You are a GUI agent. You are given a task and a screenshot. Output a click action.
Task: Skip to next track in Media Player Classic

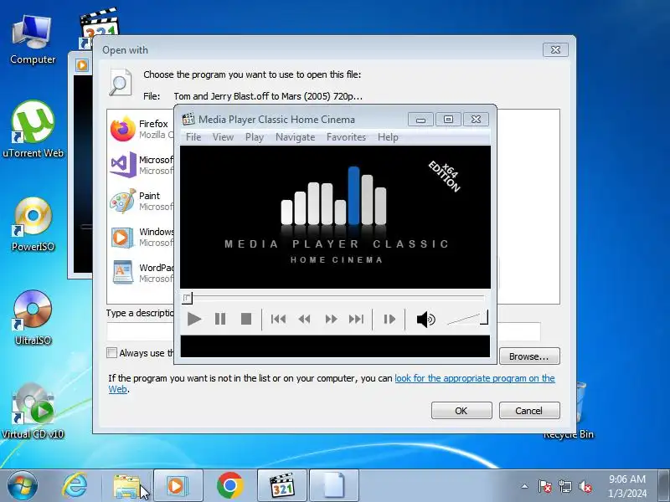pyautogui.click(x=356, y=319)
